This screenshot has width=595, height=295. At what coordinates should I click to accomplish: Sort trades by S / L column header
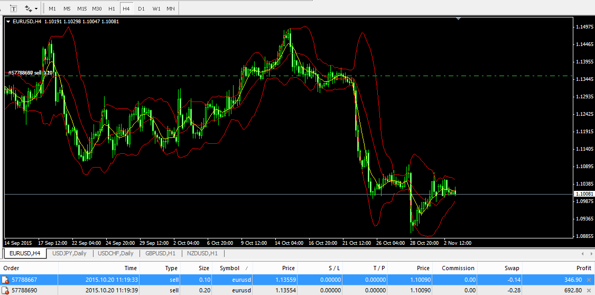coord(320,268)
